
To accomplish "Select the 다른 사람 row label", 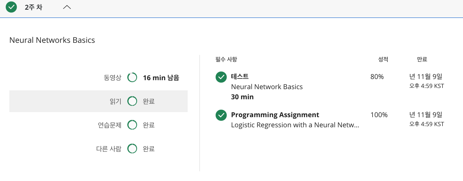I will 109,149.
